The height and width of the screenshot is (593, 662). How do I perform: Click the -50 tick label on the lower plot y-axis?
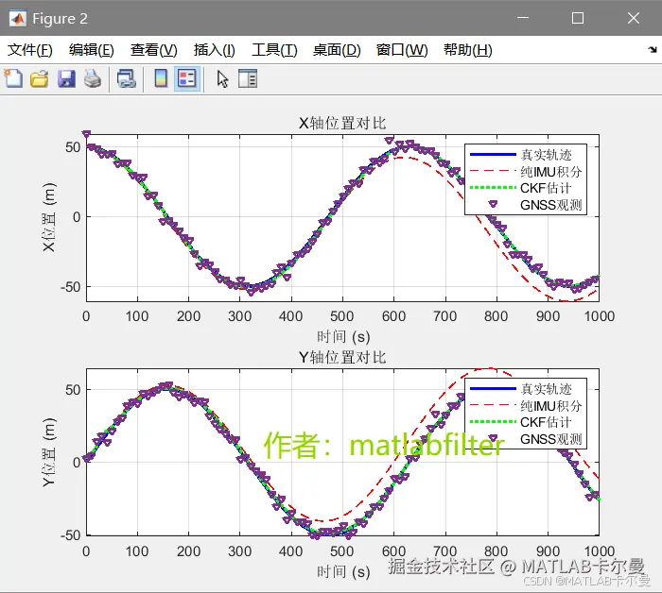70,535
